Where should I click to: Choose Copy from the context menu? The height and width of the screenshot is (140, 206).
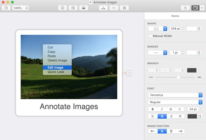57,52
